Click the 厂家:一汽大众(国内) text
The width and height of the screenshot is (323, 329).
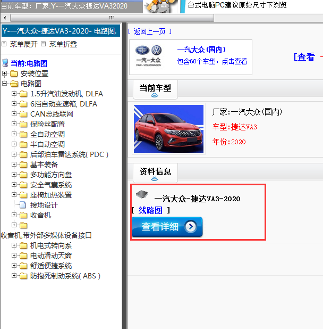tap(247, 112)
